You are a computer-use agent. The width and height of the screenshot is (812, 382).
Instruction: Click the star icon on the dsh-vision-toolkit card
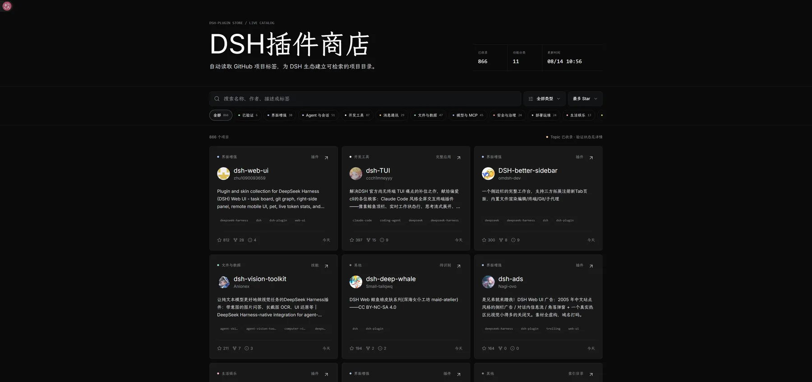point(219,348)
